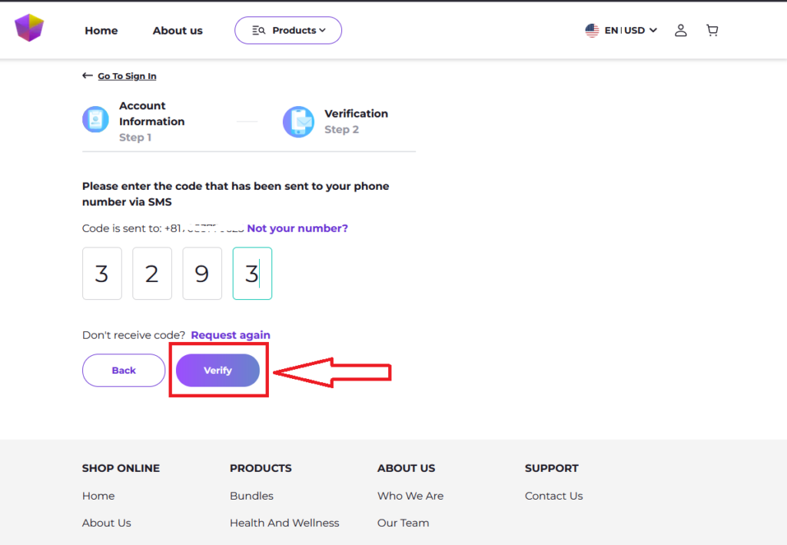Select the first code digit box
The image size is (787, 545).
(102, 274)
